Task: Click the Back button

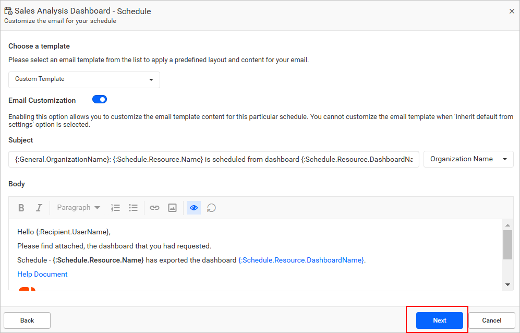Action: click(x=27, y=320)
